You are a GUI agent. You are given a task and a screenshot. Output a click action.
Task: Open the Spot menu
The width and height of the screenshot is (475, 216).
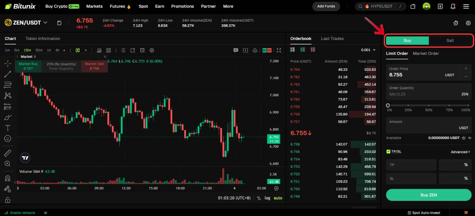(143, 6)
